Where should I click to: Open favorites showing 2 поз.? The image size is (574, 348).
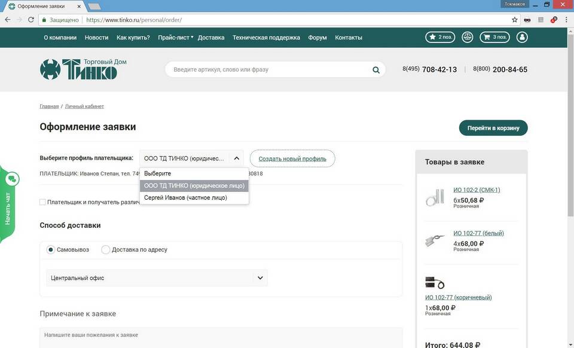pyautogui.click(x=440, y=37)
